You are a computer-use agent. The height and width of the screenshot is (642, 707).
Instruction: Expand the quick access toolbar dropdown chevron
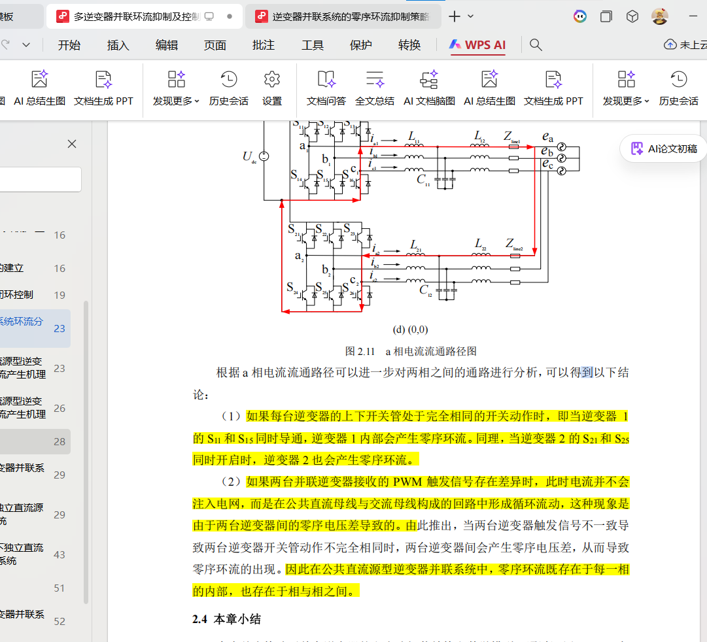coord(26,44)
